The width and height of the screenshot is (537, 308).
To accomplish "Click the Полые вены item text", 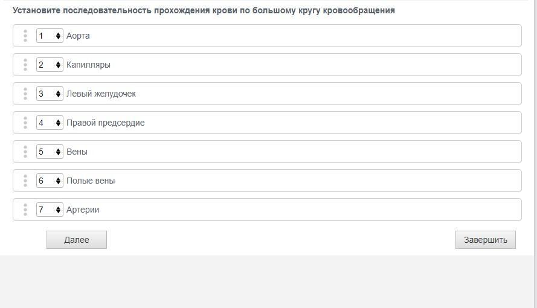I will (91, 181).
